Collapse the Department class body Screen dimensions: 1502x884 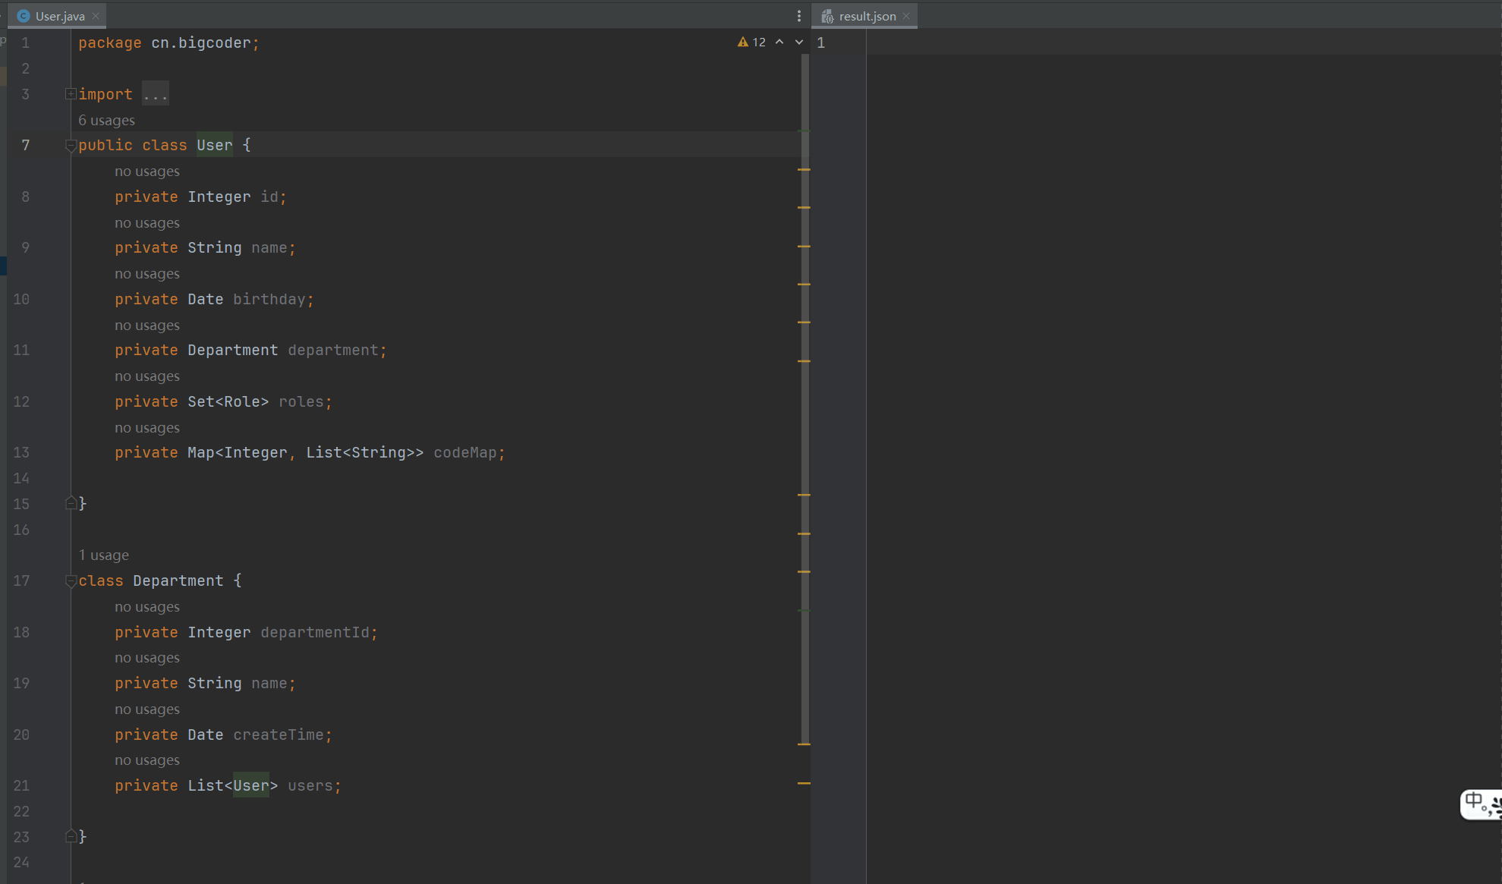(71, 581)
